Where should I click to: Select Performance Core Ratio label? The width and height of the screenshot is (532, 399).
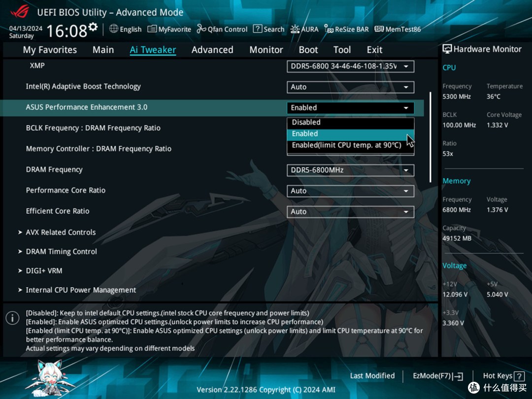coord(66,190)
